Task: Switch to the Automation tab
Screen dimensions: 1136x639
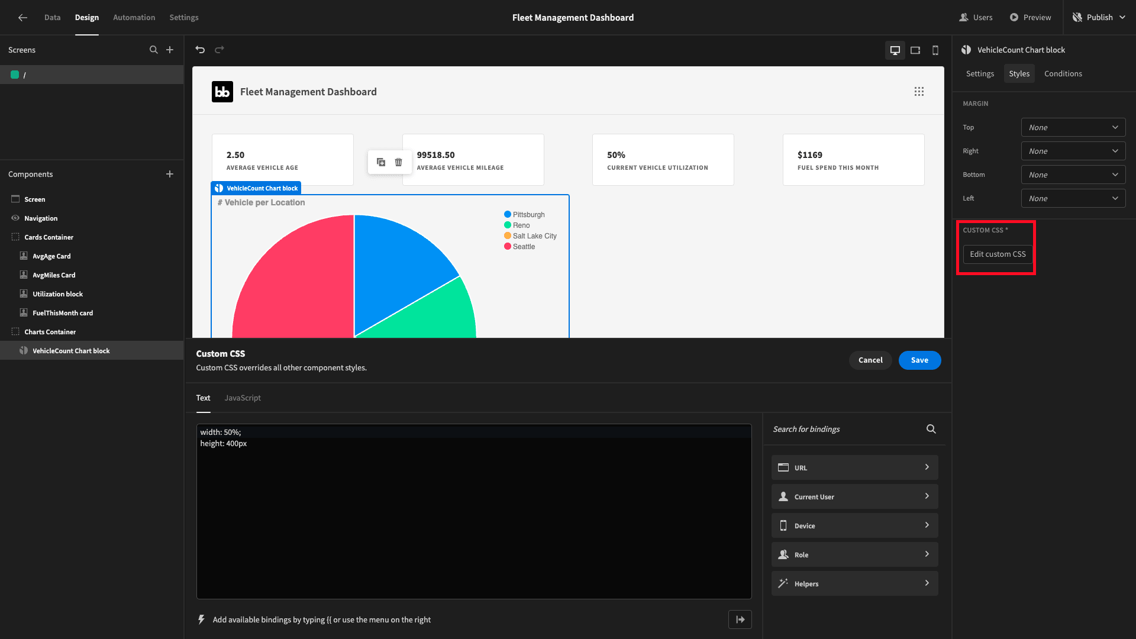Action: (x=134, y=18)
